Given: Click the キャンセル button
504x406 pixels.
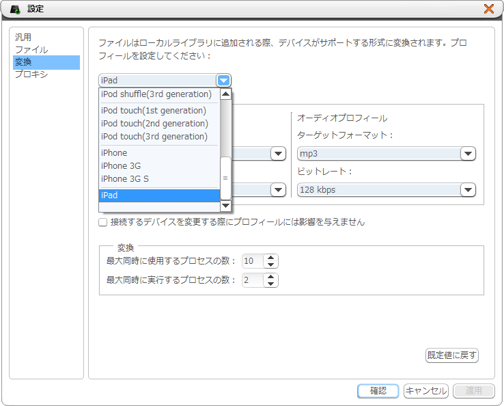Looking at the screenshot, I should (426, 391).
